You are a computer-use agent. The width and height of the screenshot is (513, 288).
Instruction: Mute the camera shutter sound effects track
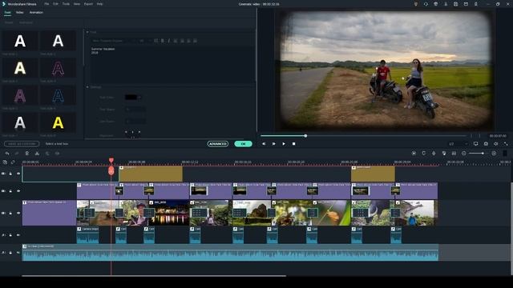(x=18, y=235)
